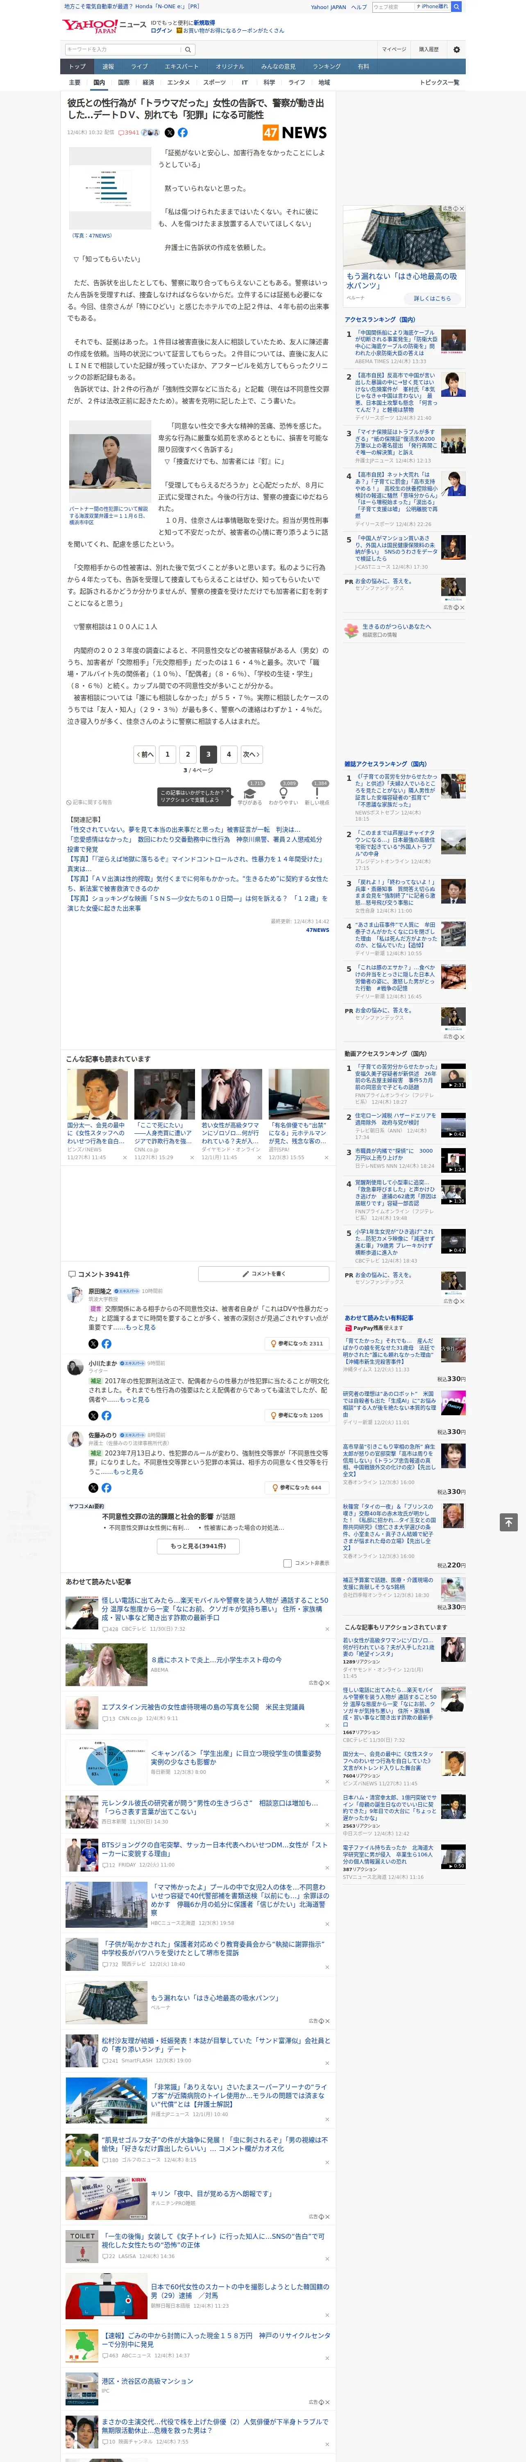
Task: Open the 速報 navigation tab
Action: point(108,67)
